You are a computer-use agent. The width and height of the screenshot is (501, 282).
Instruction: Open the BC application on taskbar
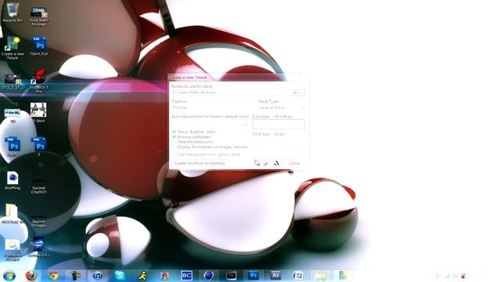pyautogui.click(x=186, y=275)
